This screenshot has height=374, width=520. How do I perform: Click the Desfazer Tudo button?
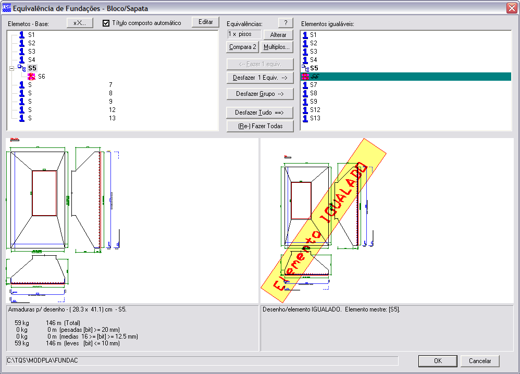coord(260,113)
